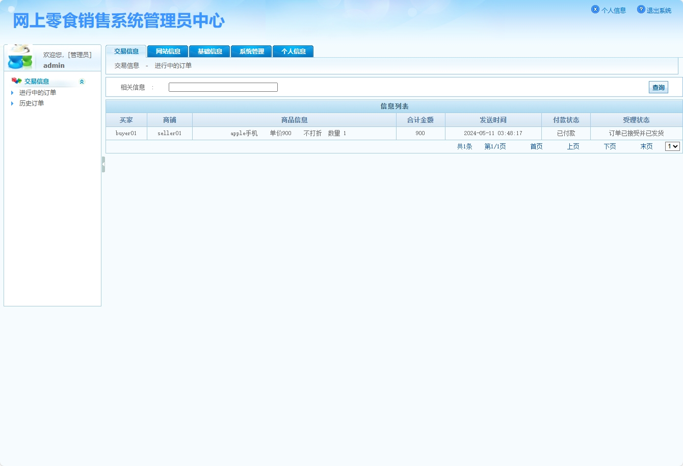Click the arrow icon before 历史订单
The image size is (683, 466).
click(x=12, y=103)
